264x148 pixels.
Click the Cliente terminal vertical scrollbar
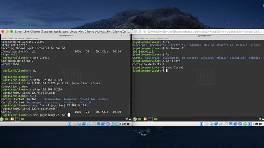tap(130, 109)
